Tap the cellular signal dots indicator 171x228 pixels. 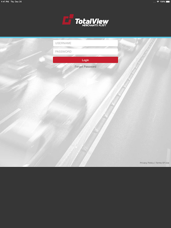point(154,2)
